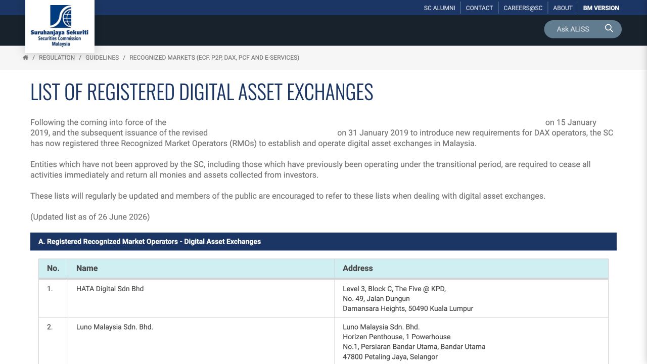647x364 pixels.
Task: Open REGULATION breadcrumb link
Action: pyautogui.click(x=57, y=58)
